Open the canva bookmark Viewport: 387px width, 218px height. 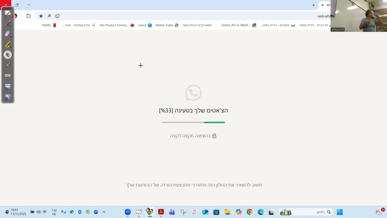145,25
